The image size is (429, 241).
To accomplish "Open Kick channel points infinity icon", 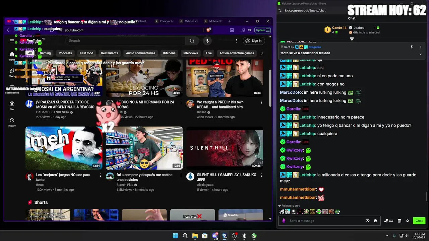I will click(389, 221).
